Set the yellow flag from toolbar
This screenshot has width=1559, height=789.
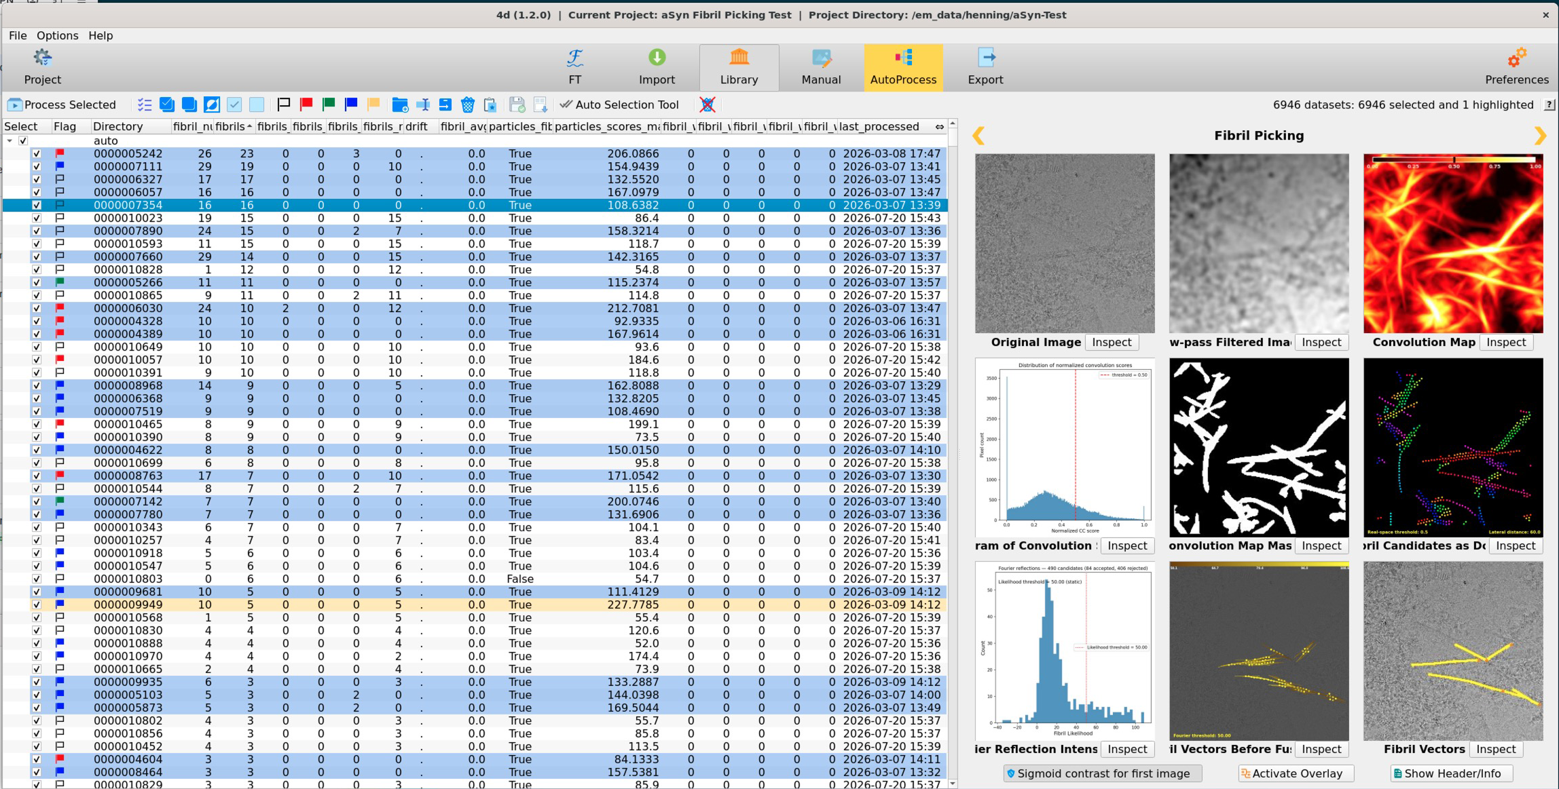click(373, 104)
